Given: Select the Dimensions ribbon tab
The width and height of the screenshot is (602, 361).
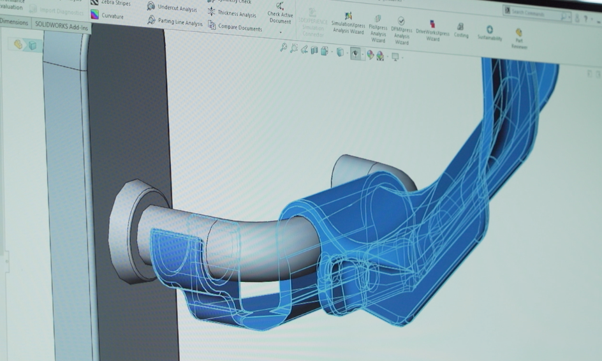Looking at the screenshot, I should (14, 22).
